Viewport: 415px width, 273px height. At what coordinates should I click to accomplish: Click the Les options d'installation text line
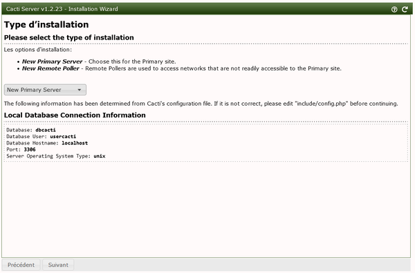click(x=38, y=50)
